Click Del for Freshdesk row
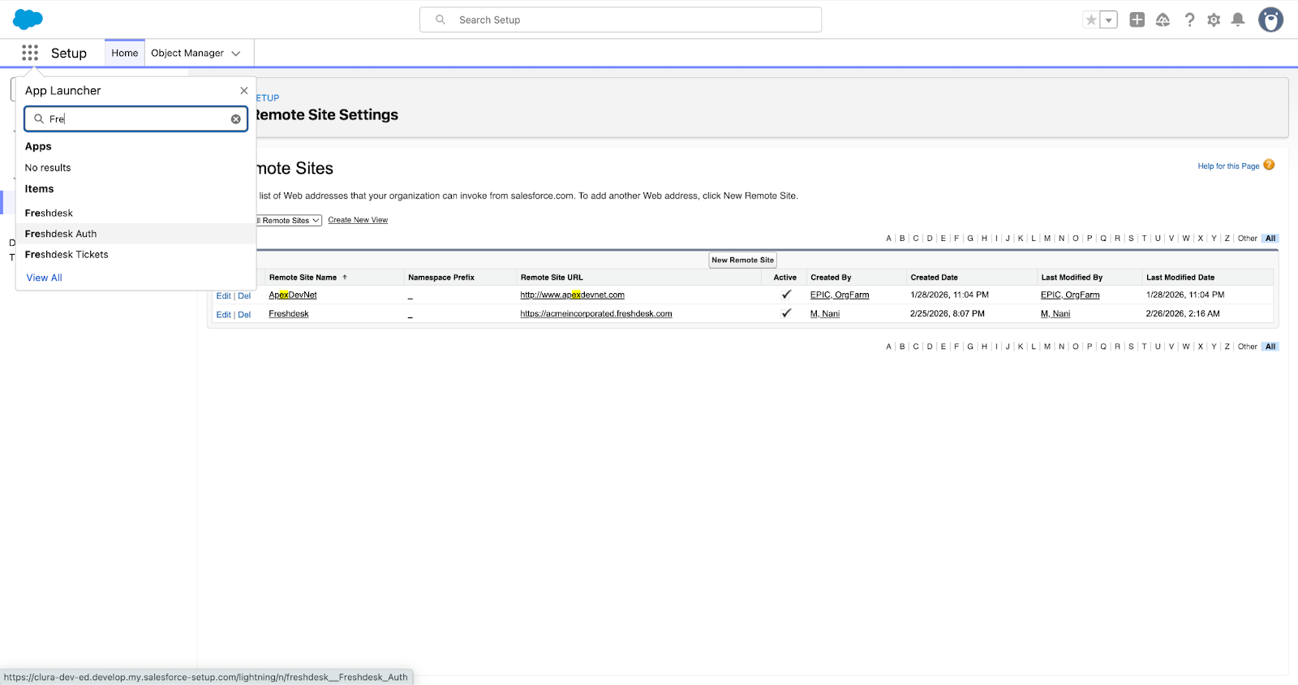1298x685 pixels. click(x=244, y=315)
